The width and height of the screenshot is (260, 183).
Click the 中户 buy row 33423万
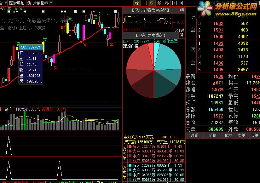click(x=156, y=156)
